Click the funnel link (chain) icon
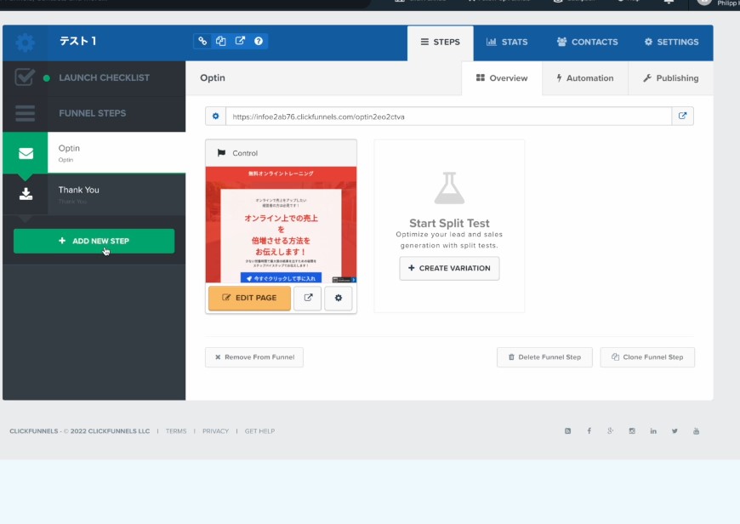The height and width of the screenshot is (524, 740). click(202, 41)
